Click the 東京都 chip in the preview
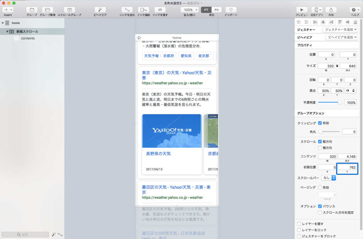Viewport: 363px width, 239px height. point(203,56)
